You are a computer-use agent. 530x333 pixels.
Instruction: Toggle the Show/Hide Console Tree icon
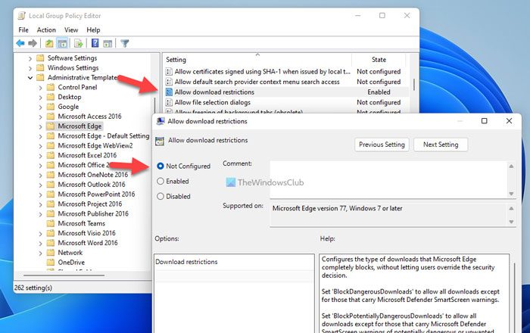coord(62,43)
